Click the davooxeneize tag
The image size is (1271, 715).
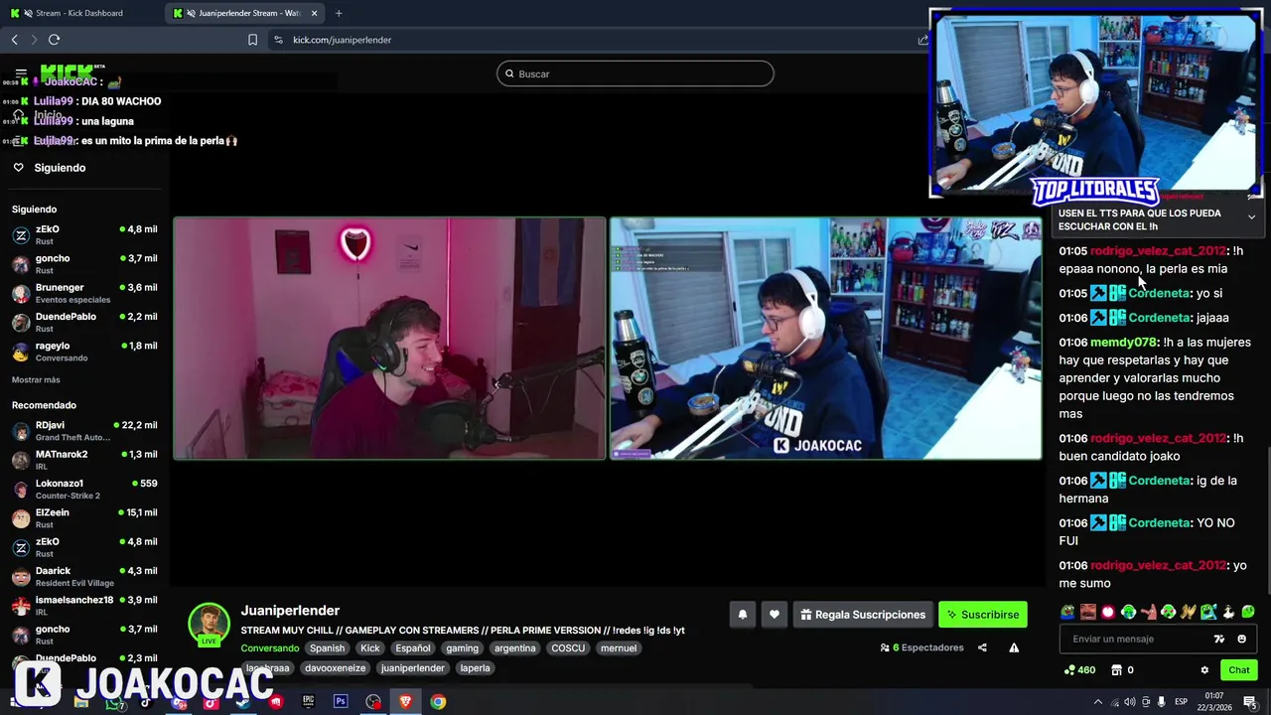(336, 668)
